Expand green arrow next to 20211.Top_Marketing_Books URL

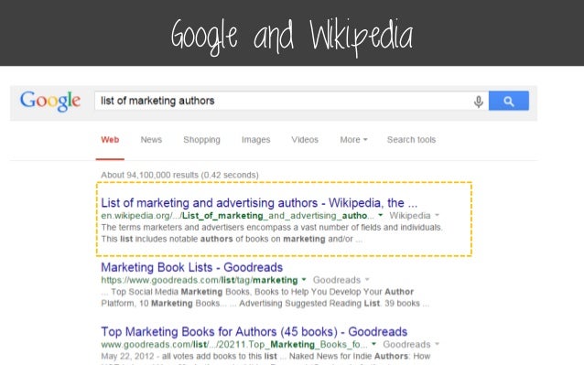click(373, 344)
